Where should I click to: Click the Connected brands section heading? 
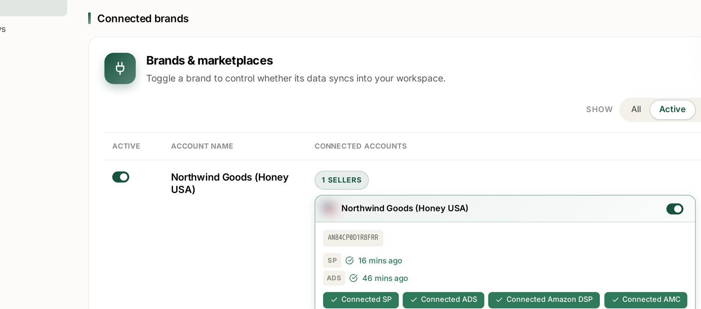[143, 18]
